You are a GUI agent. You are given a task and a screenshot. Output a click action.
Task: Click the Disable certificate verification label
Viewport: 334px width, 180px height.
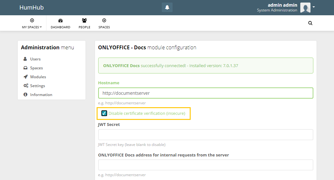pos(147,114)
